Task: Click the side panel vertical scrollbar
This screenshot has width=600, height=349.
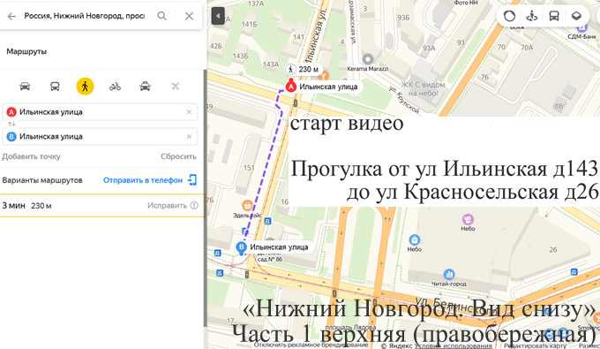Action: [x=205, y=197]
